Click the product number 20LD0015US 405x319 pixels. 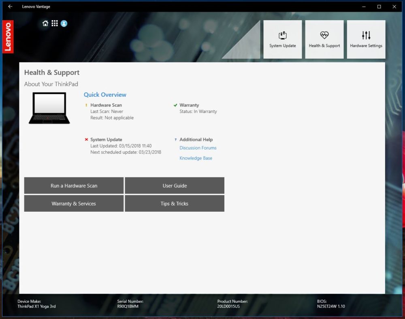(228, 306)
